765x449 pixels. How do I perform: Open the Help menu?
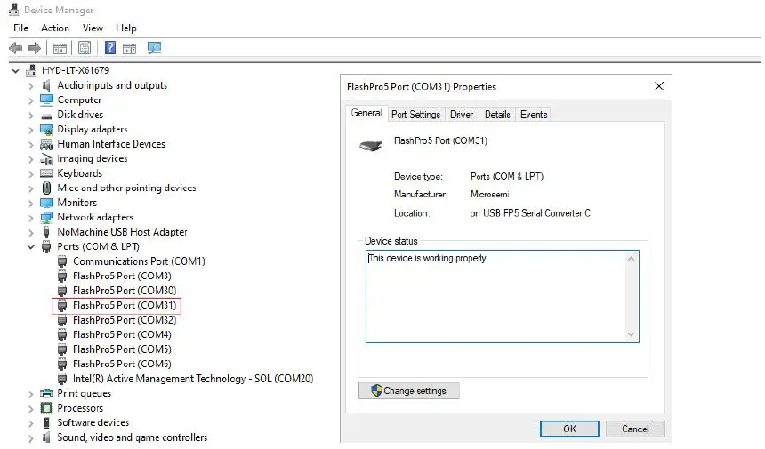[126, 28]
